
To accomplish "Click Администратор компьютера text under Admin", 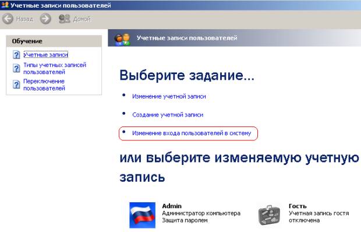I will pyautogui.click(x=201, y=213).
